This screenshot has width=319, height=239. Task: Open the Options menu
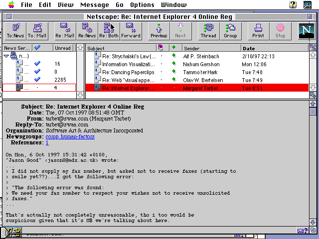[x=142, y=4]
